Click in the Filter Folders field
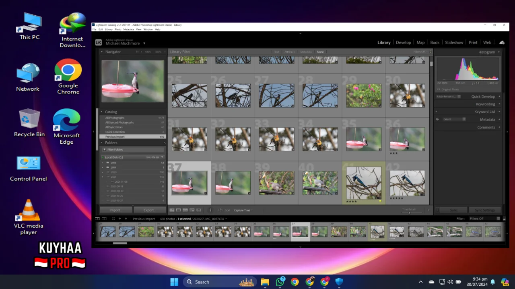515x289 pixels. (133, 150)
